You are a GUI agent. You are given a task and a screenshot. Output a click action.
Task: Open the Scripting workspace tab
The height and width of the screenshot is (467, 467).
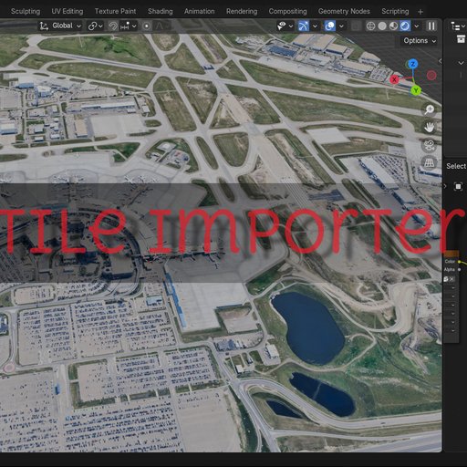click(395, 11)
